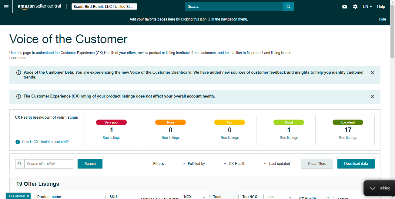Image resolution: width=395 pixels, height=199 pixels.
Task: Dismiss the CX rating account health banner
Action: point(373,96)
